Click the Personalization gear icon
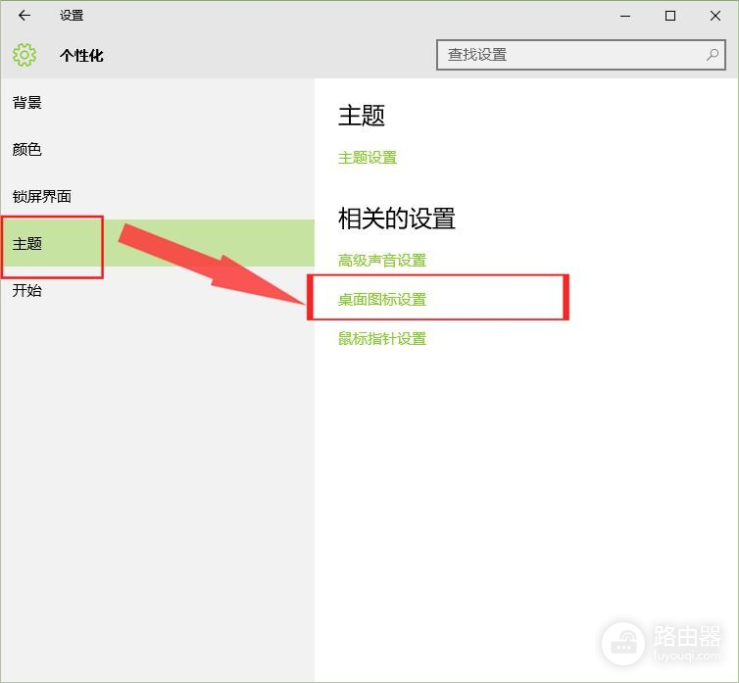The image size is (739, 683). [x=25, y=55]
